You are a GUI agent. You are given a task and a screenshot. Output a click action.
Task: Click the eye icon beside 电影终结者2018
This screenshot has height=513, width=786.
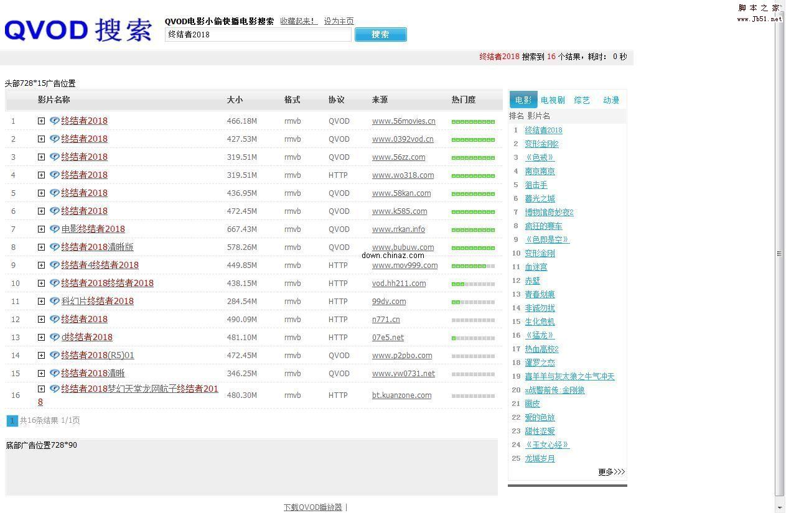[x=55, y=229]
